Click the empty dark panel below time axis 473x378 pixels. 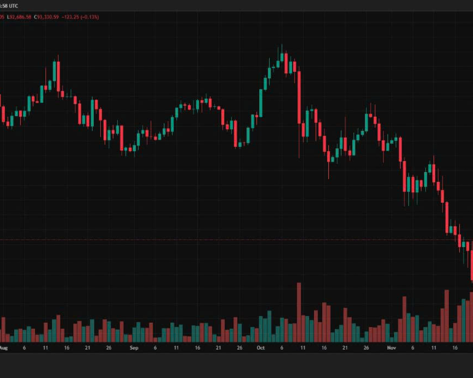click(236, 365)
